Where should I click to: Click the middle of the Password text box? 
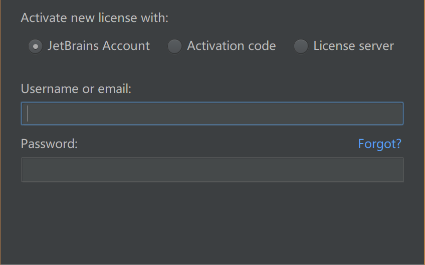click(212, 170)
